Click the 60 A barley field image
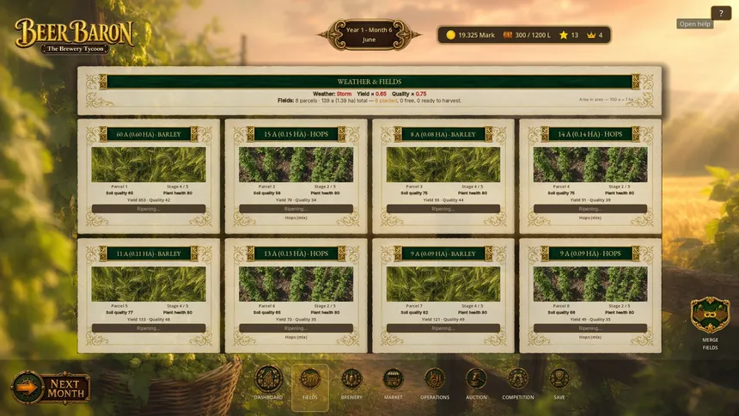 click(x=149, y=165)
